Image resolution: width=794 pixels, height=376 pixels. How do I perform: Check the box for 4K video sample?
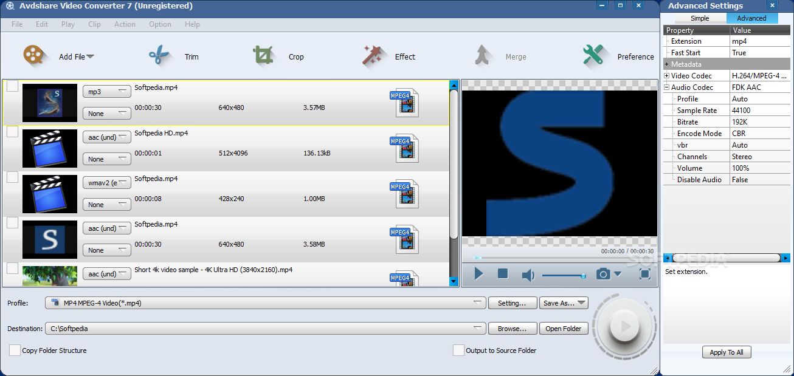(12, 268)
